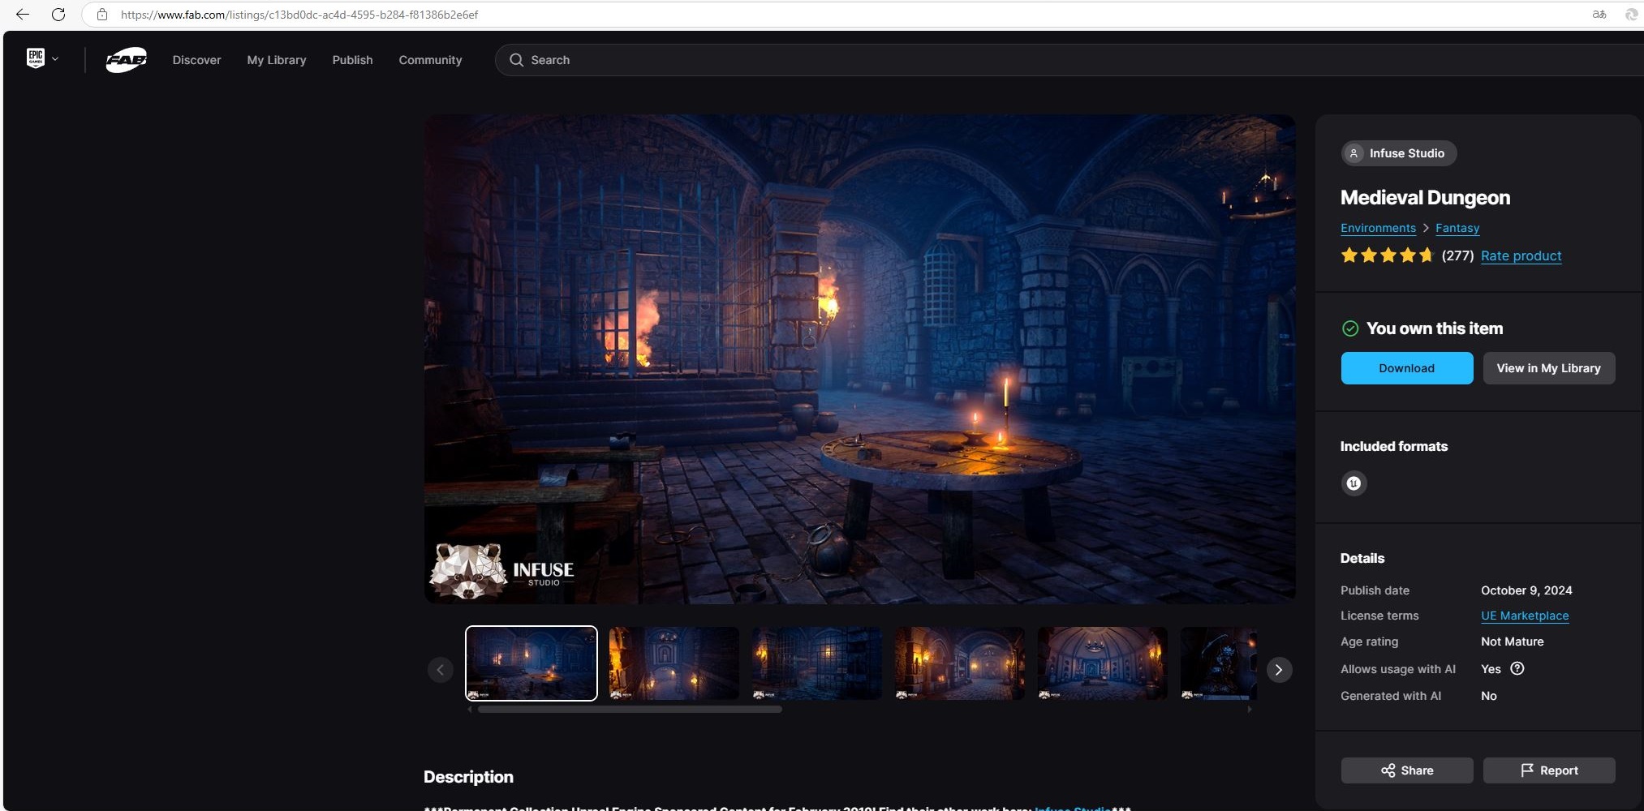The width and height of the screenshot is (1644, 811).
Task: Go to the Fab home logo
Action: point(126,60)
